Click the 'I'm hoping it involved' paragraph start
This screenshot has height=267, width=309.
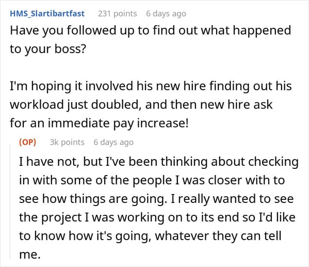pos(71,86)
